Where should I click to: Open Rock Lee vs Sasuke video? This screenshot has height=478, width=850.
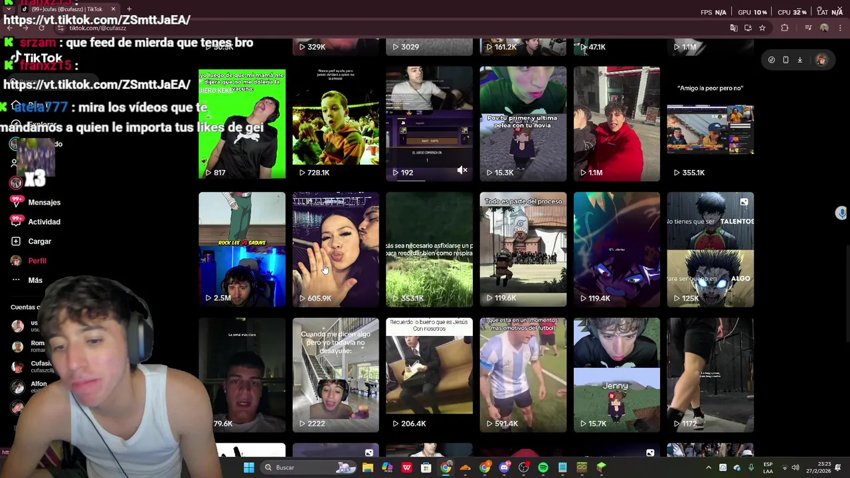coord(242,250)
